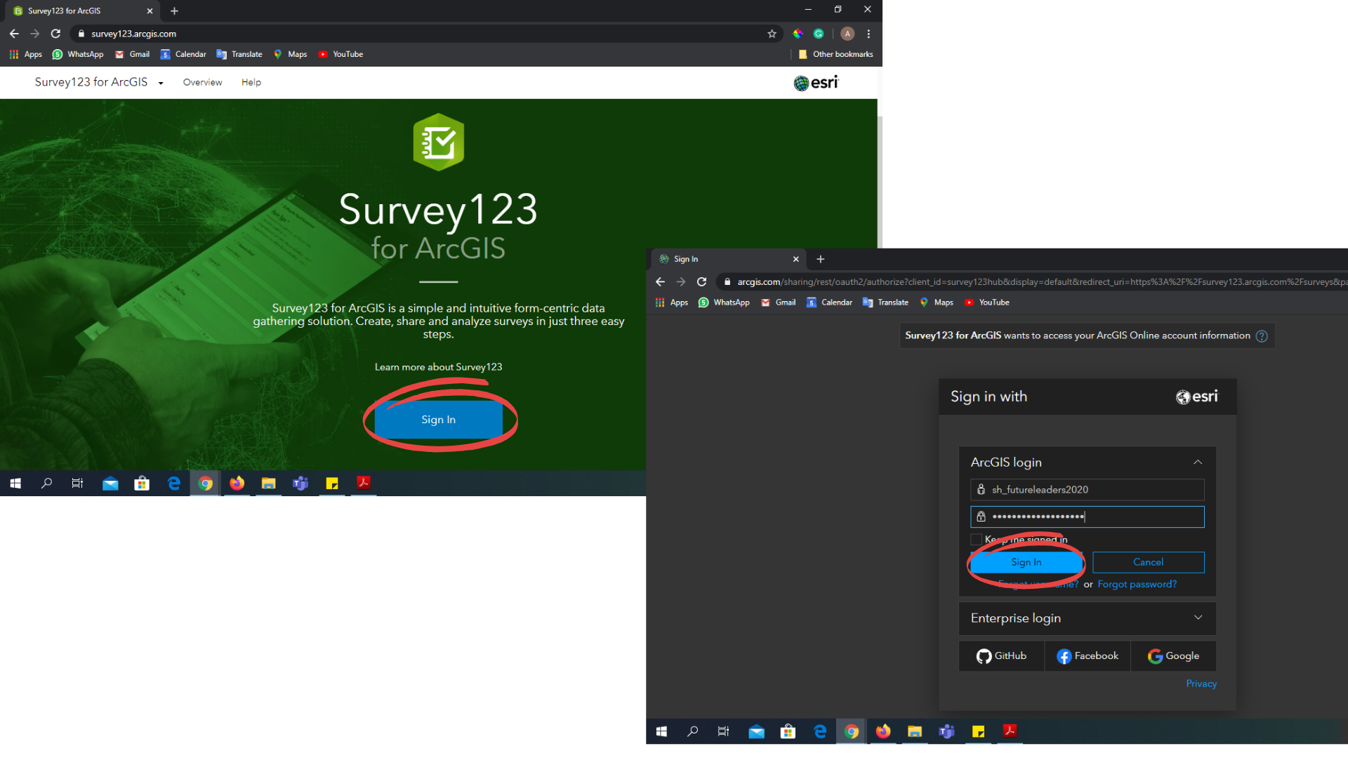Open Calendar bookmark in Survey123 window
The image size is (1348, 758).
click(x=183, y=54)
